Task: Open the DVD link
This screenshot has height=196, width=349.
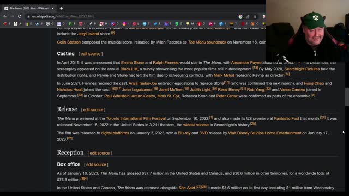Action: (x=203, y=133)
